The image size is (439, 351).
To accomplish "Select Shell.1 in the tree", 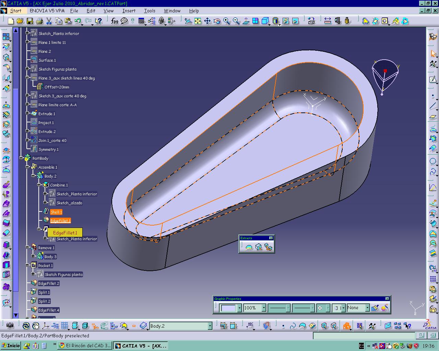I will (56, 212).
